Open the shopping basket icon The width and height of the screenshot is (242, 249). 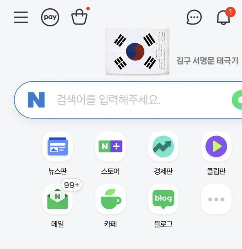[79, 17]
